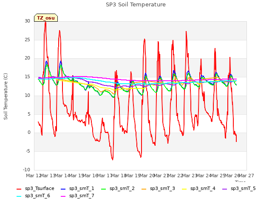
Task: Toggle sp3_smT_4 series in legend
Action: pos(199,189)
